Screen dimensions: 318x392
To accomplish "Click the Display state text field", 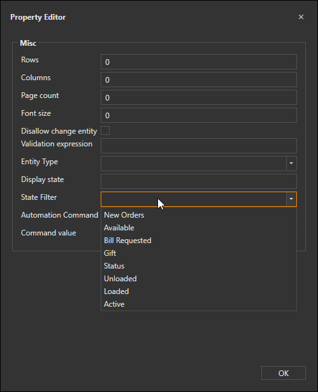I will click(x=199, y=181).
